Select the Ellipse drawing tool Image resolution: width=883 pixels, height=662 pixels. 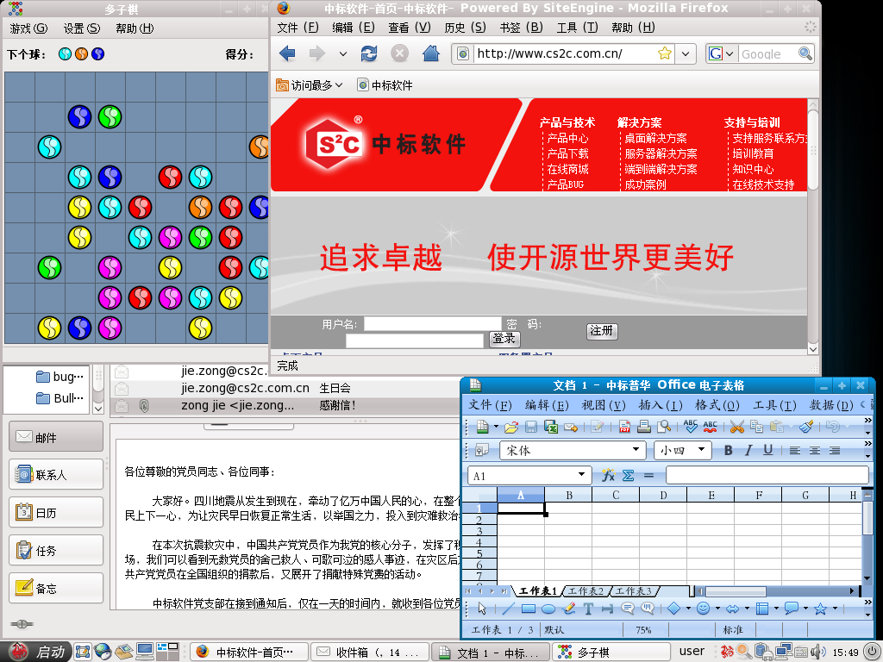click(550, 609)
